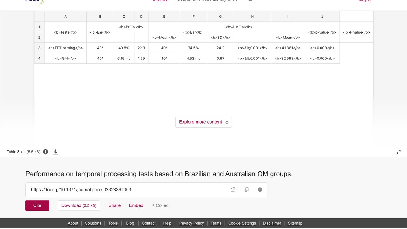Click the '6.15 ms' cell
The width and height of the screenshot is (407, 229).
[x=124, y=59]
